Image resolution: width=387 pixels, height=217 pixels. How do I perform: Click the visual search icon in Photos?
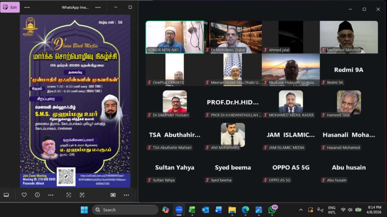[x=68, y=195]
